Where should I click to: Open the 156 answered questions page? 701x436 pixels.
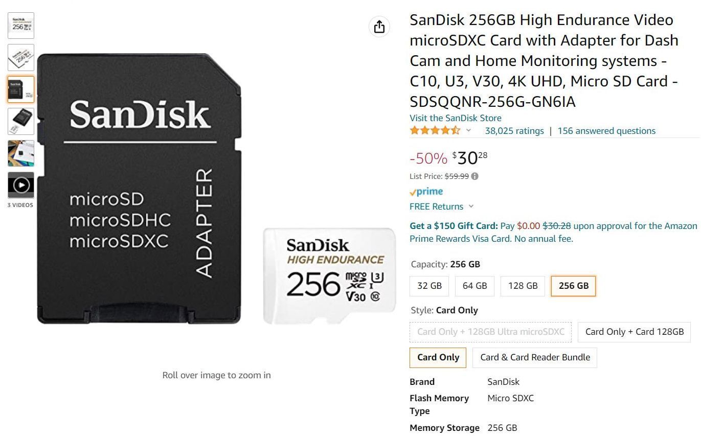pyautogui.click(x=606, y=130)
